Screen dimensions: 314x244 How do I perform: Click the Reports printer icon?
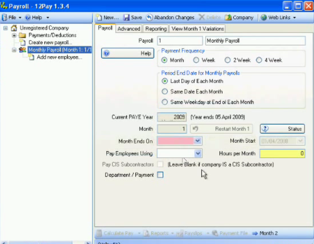click(x=147, y=233)
